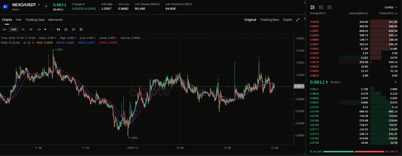Image resolution: width=402 pixels, height=156 pixels.
Task: Select the 15m interval
Action: pyautogui.click(x=14, y=30)
